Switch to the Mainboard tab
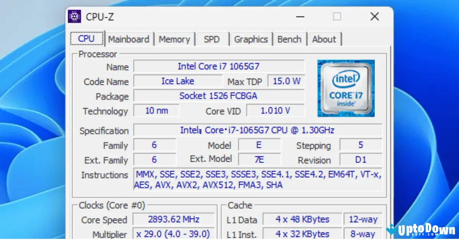The width and height of the screenshot is (459, 240). point(129,39)
